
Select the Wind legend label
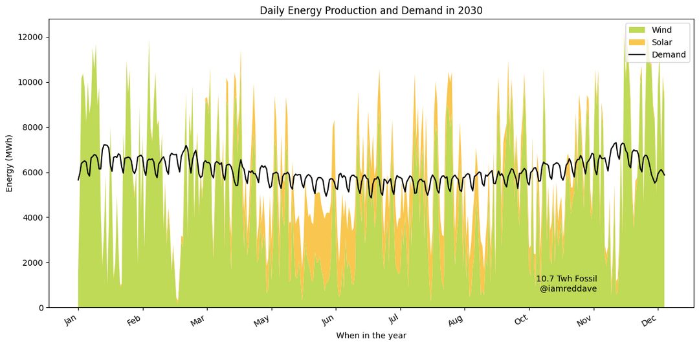[662, 30]
